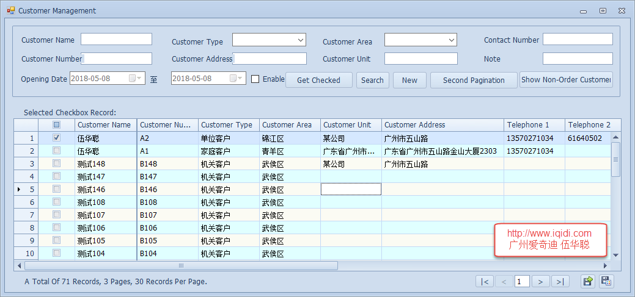Sort by the Customer Name column header

[x=104, y=125]
